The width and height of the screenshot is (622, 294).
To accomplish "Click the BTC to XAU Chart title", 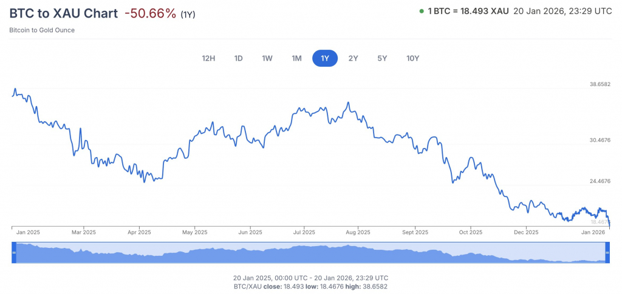I will pos(63,13).
